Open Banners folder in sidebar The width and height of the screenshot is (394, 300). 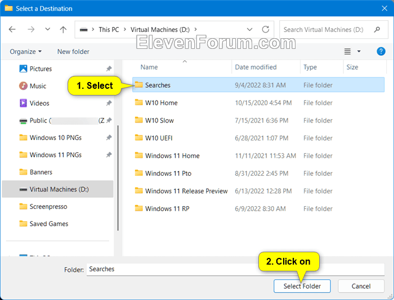41,172
